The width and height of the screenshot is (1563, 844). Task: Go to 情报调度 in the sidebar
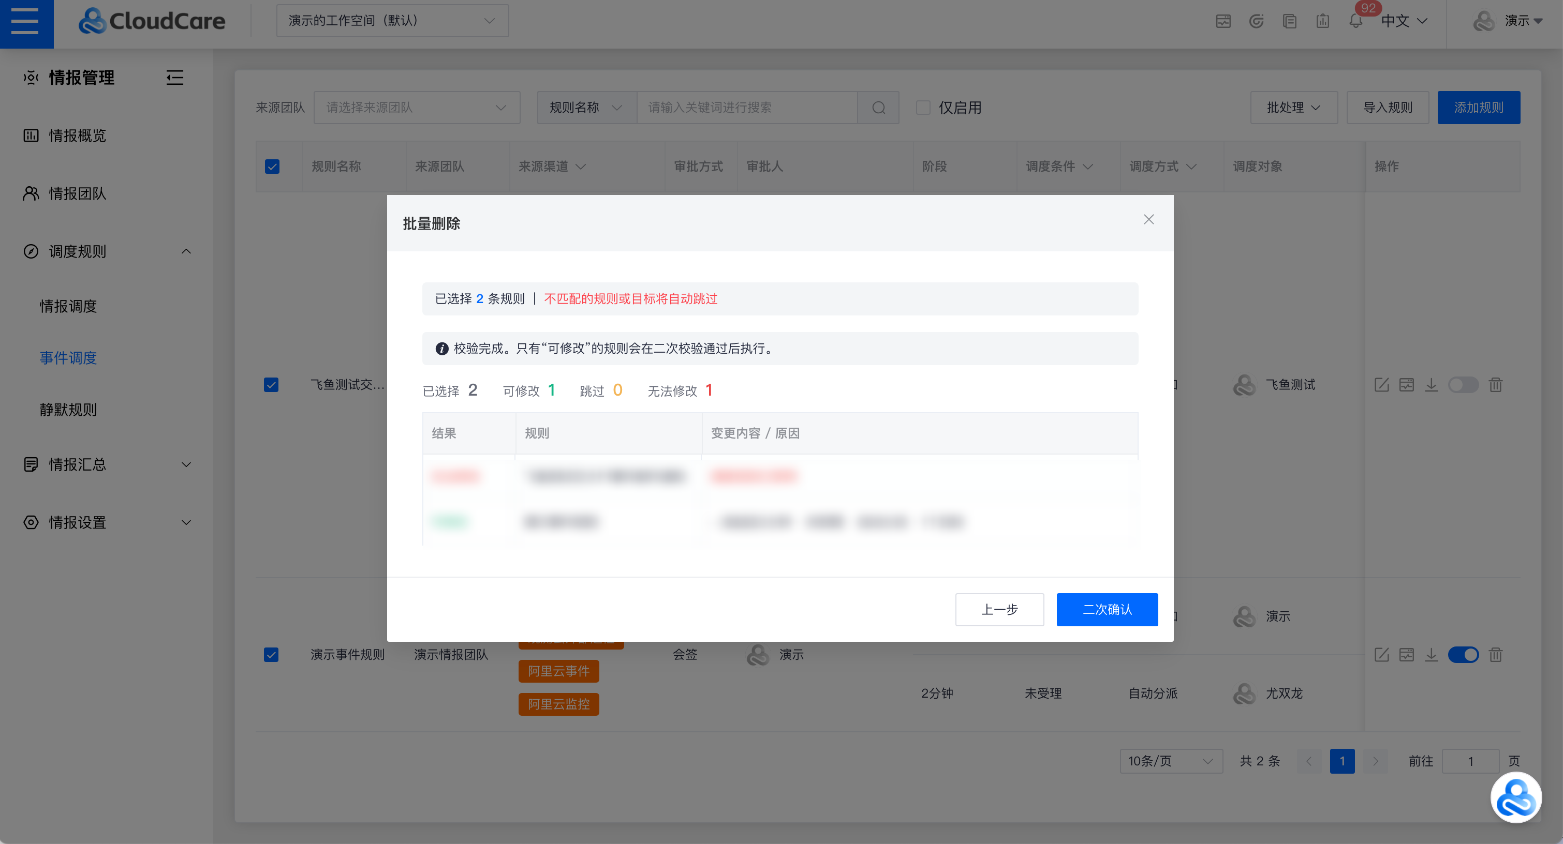tap(68, 306)
